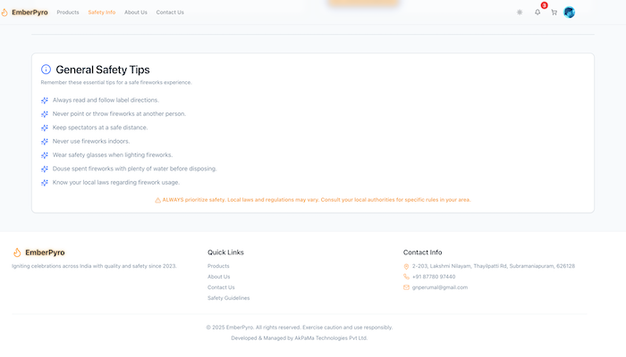Click 'Remember these essential tips' subtitle

pos(116,82)
